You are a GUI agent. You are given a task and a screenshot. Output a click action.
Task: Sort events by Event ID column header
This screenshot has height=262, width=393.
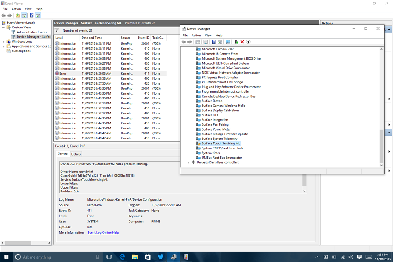[144, 38]
